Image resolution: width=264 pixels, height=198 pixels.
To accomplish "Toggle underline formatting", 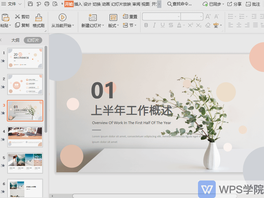I will click(x=163, y=25).
